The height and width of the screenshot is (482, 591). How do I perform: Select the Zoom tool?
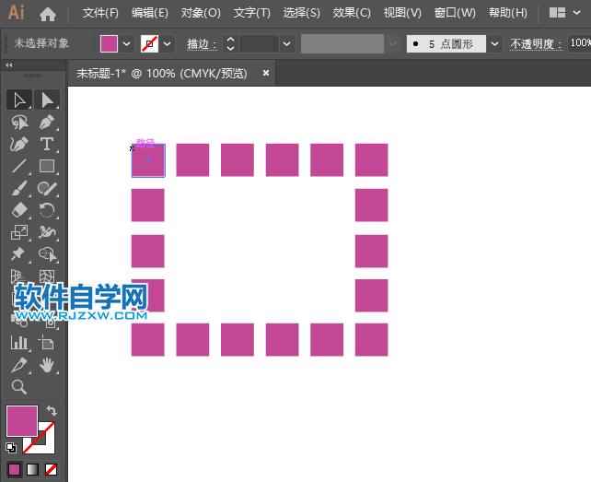(18, 388)
